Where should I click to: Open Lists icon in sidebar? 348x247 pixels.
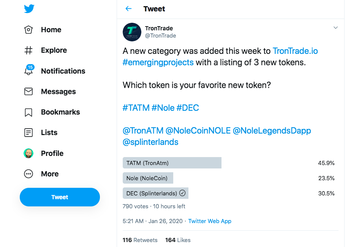[x=28, y=133]
